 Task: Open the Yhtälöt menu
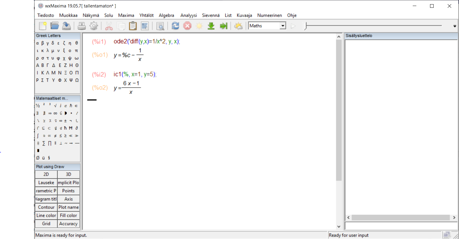[146, 15]
